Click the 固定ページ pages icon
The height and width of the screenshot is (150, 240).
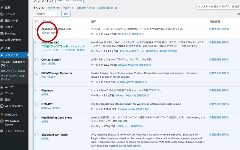click(2, 20)
